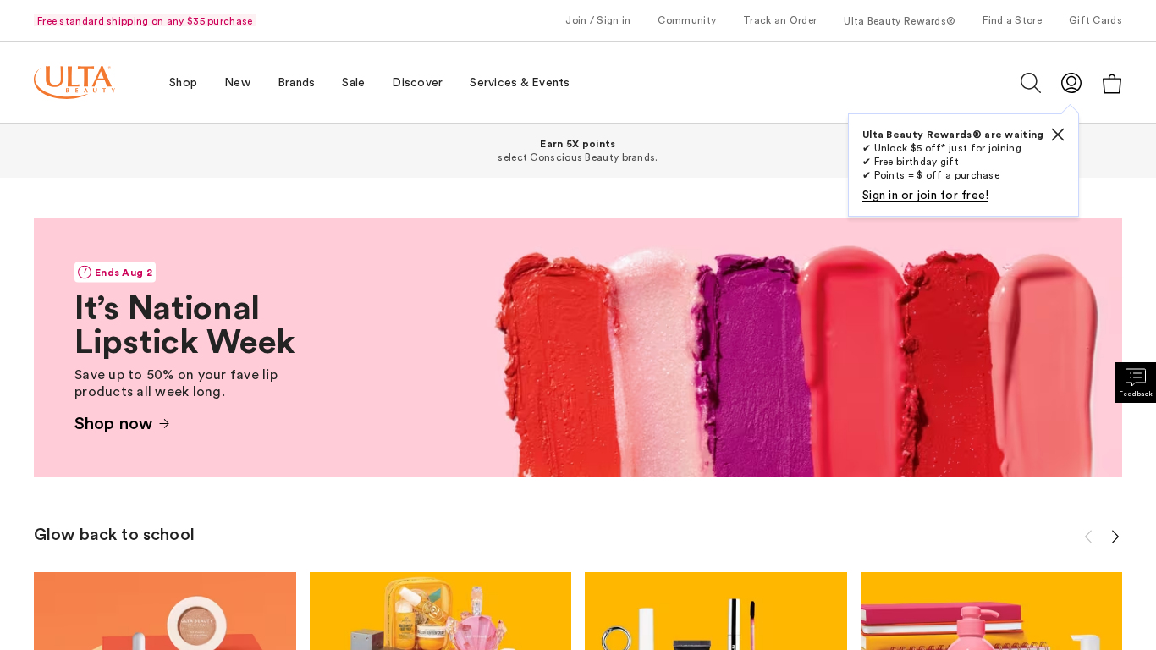Click Sign in or join for free
The height and width of the screenshot is (650, 1156).
click(x=925, y=195)
